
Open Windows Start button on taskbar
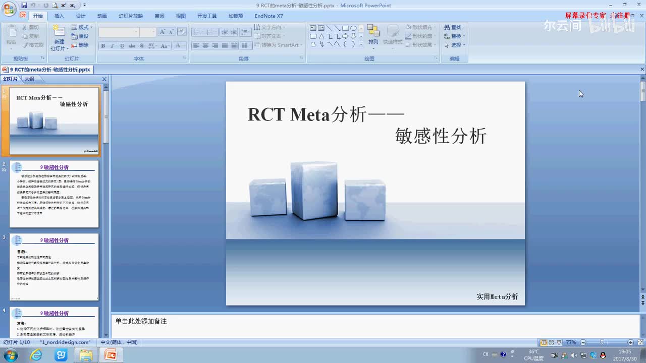[x=10, y=355]
